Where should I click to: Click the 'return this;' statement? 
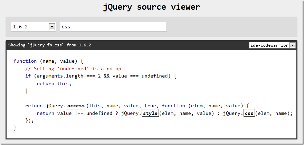[x=54, y=84]
